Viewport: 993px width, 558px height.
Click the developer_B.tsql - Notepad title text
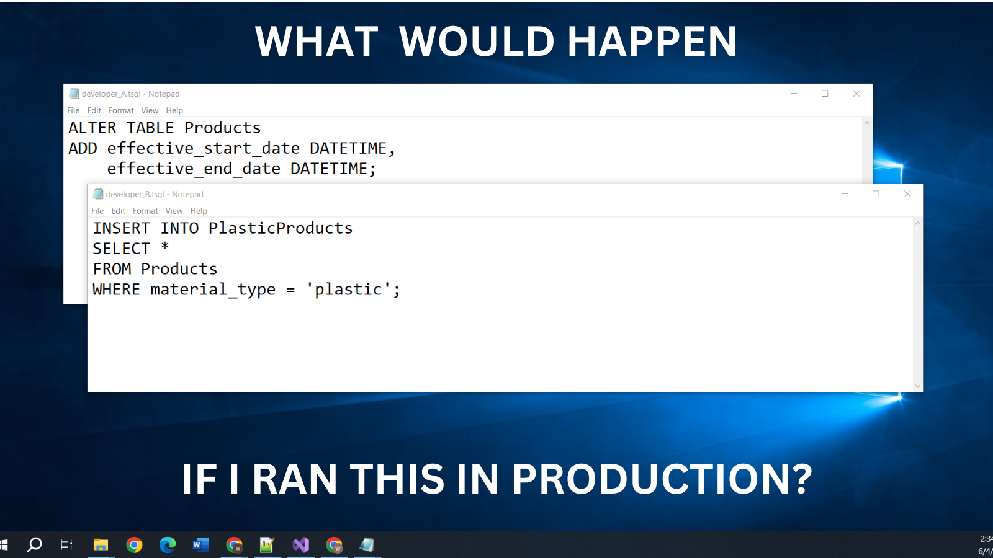point(155,194)
